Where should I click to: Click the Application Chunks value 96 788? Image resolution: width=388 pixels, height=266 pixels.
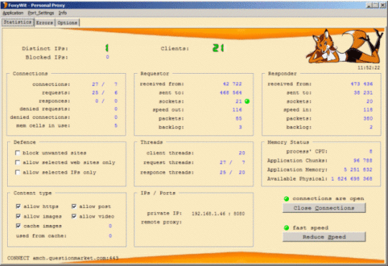tap(363, 161)
